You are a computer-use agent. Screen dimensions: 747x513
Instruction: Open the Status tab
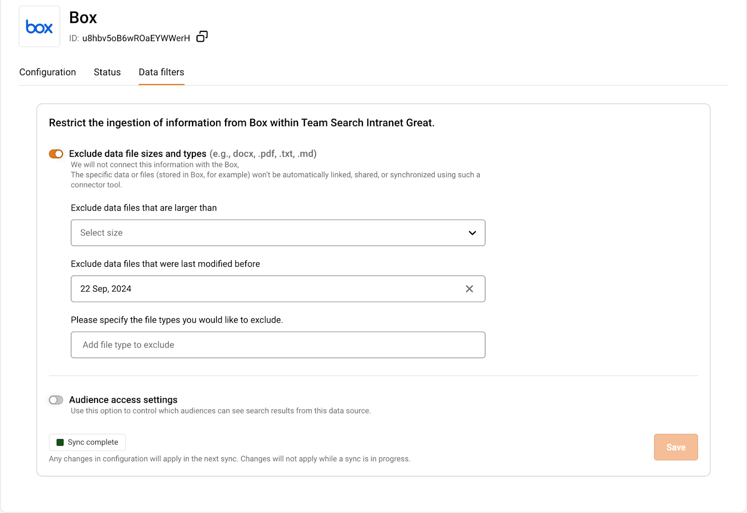click(107, 72)
